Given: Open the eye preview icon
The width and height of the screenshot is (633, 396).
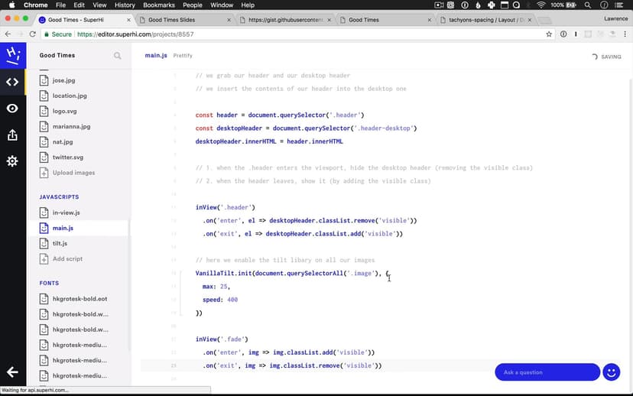Looking at the screenshot, I should click(x=12, y=109).
